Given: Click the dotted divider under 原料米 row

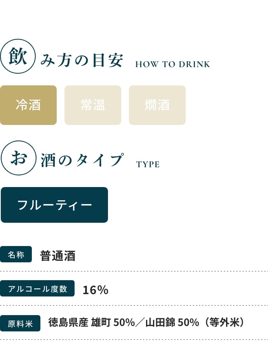Looking at the screenshot, I should [x=134, y=340].
